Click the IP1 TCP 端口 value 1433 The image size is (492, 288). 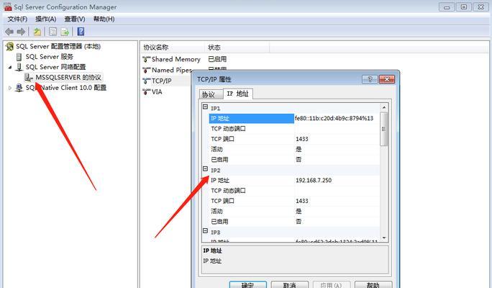coord(302,139)
